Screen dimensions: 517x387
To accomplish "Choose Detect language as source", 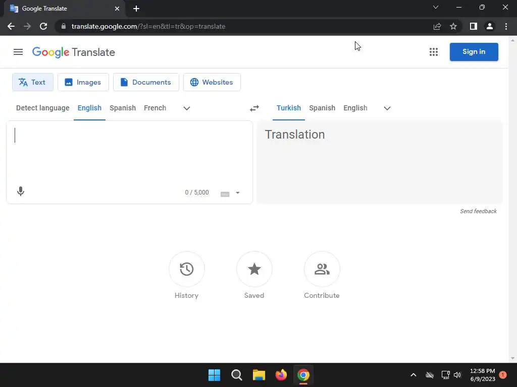I will (43, 108).
